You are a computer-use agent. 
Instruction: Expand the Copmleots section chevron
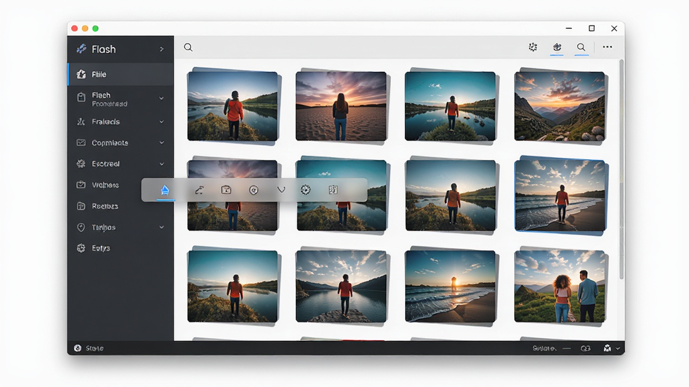coord(161,142)
